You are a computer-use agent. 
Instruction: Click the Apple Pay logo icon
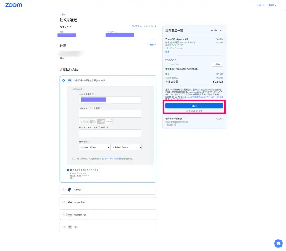point(70,202)
